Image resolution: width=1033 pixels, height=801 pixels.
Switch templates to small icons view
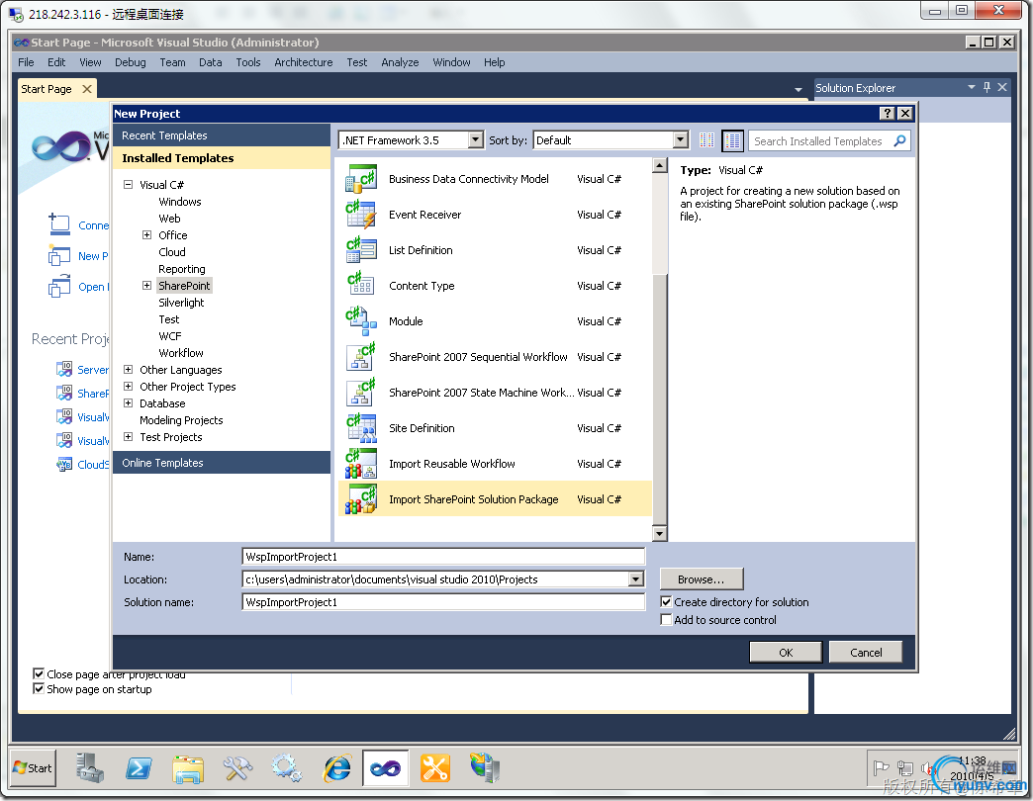tap(706, 140)
